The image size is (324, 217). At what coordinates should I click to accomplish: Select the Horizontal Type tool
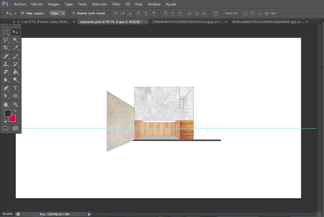[x=16, y=88]
